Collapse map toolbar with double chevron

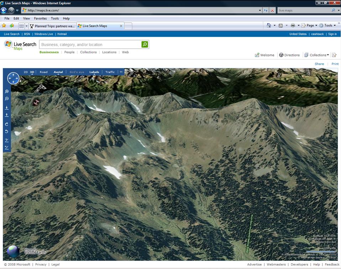click(121, 72)
